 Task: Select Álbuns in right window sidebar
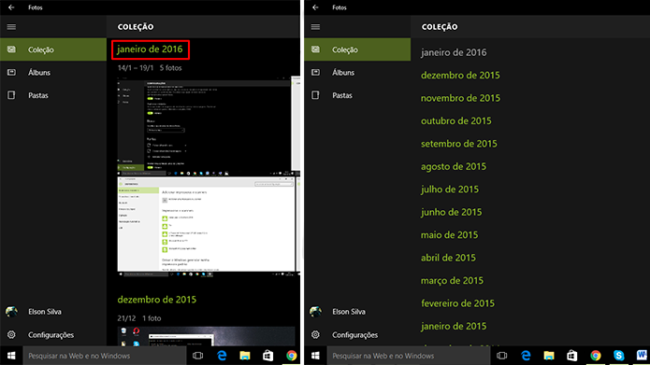click(357, 73)
